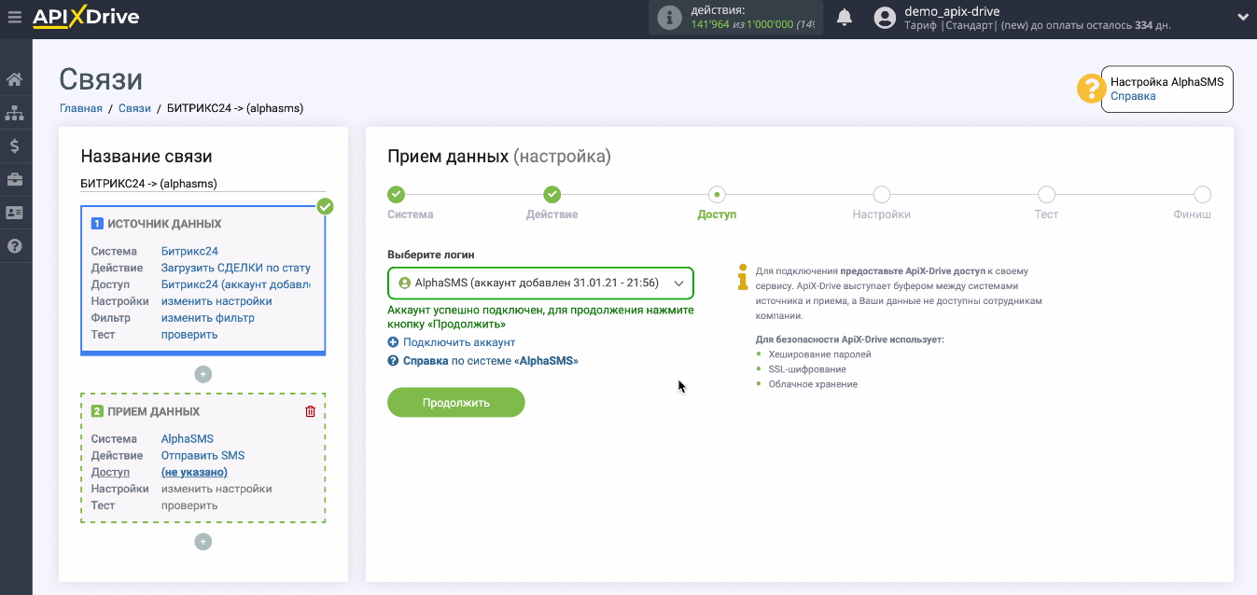Open the ID card sidebar icon
The width and height of the screenshot is (1257, 595).
click(x=15, y=213)
